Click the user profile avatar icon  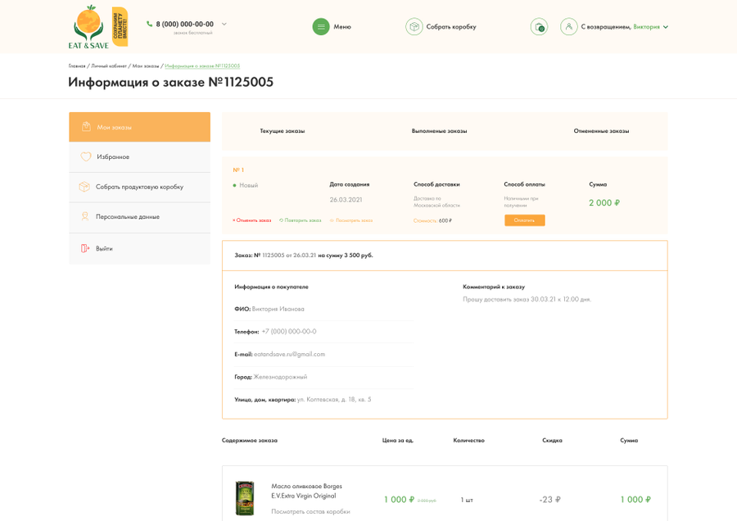click(569, 27)
